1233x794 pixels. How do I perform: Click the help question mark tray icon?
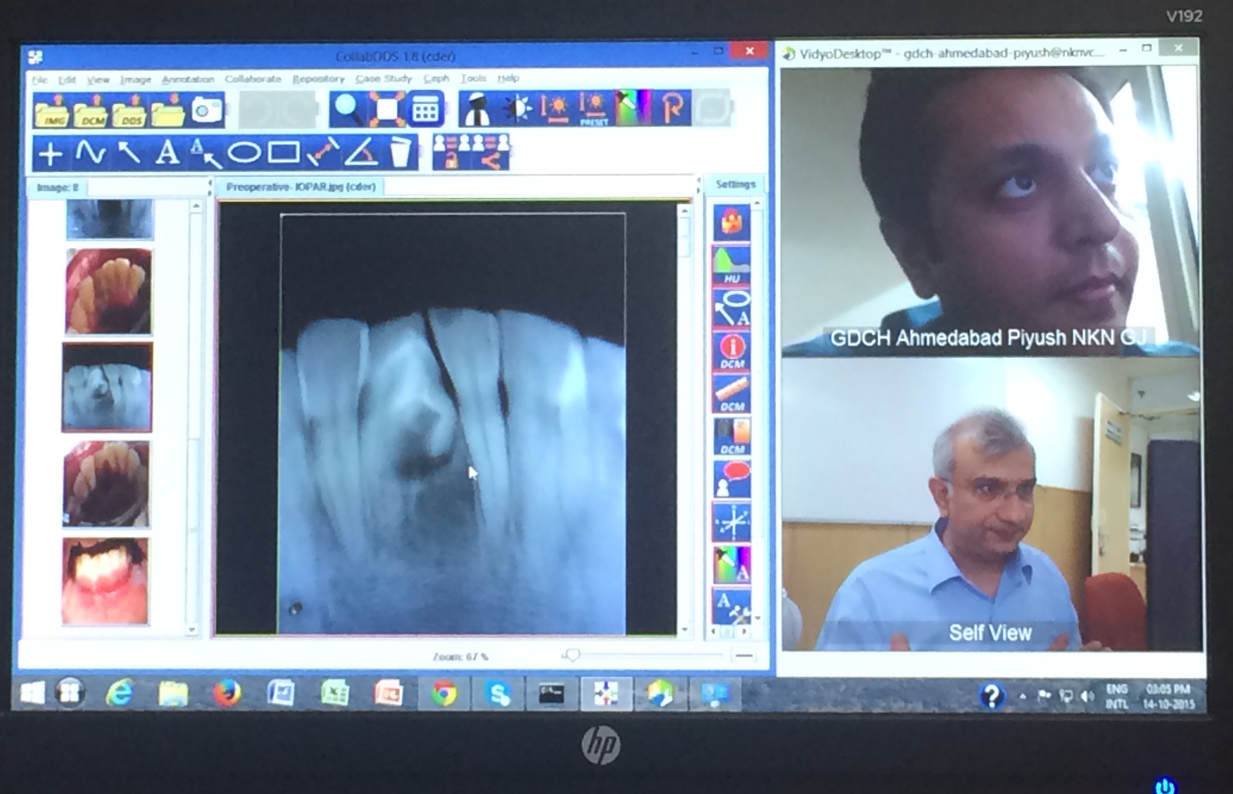tap(991, 697)
